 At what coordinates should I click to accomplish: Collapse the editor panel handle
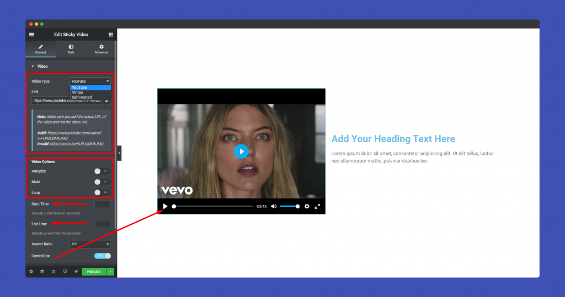(x=119, y=153)
